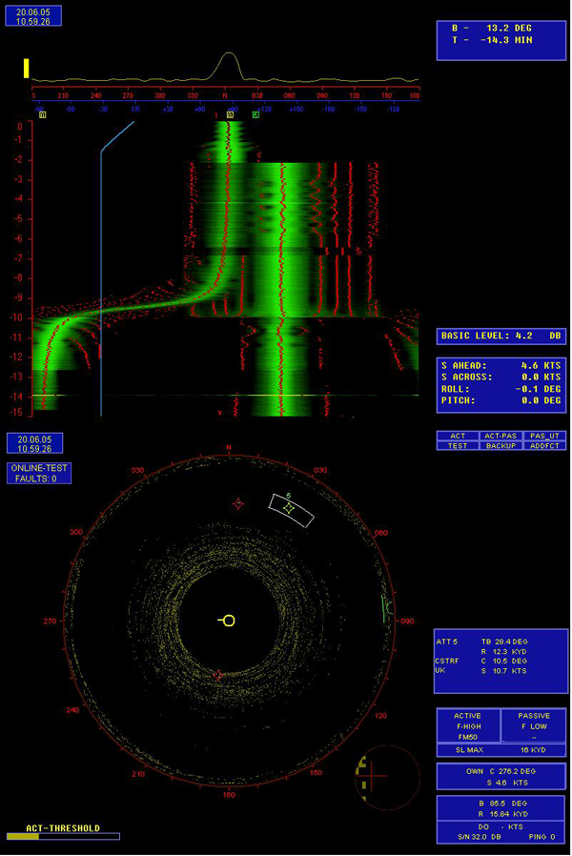Open the BASIC LEVEL 4.2 DB field
The width and height of the screenshot is (572, 856).
[x=501, y=336]
